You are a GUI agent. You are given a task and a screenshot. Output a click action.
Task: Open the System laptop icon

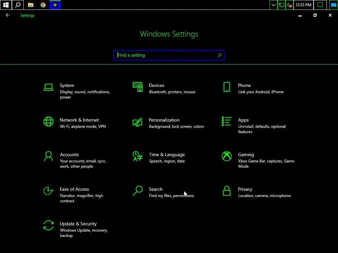click(49, 87)
